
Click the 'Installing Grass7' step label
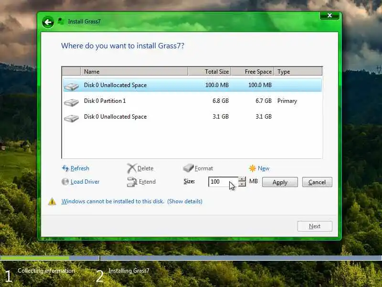point(128,271)
